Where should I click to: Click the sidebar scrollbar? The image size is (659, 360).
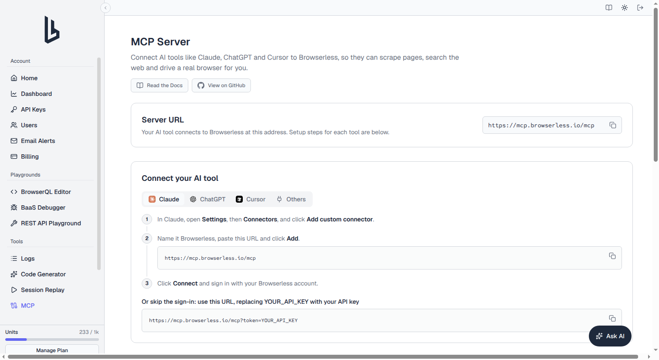click(99, 163)
